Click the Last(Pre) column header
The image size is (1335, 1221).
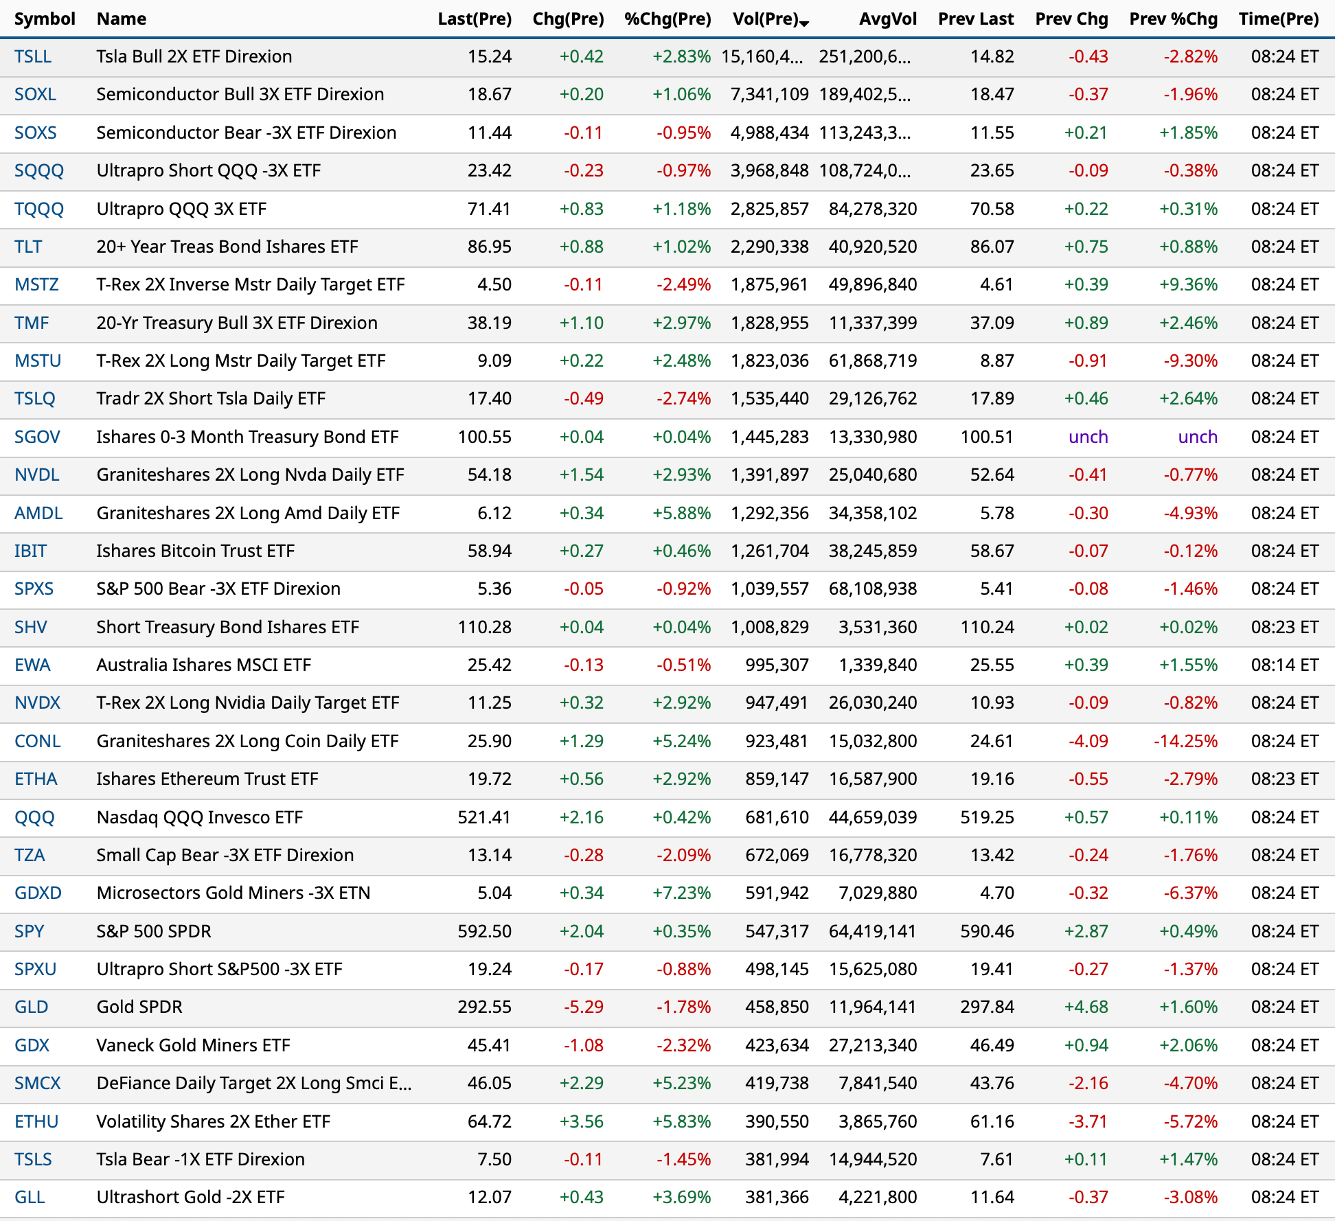(475, 19)
